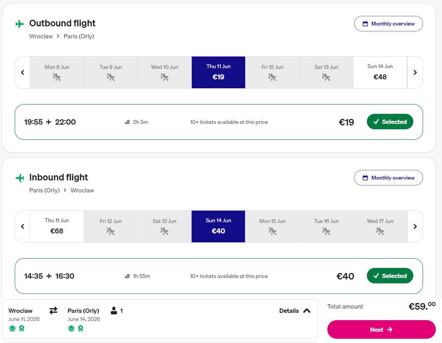Screen dimensions: 442x343
Task: Select Sun 14 Jun €48 outbound date
Action: point(380,72)
